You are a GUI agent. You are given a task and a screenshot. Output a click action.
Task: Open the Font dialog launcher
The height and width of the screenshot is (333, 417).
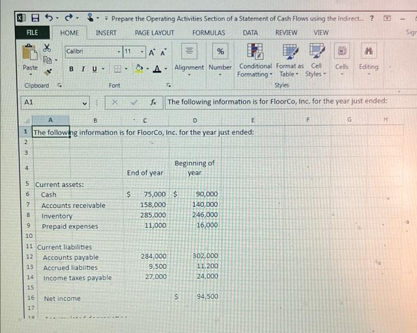tap(169, 85)
